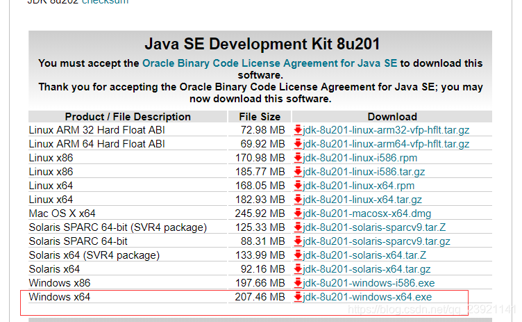522x322 pixels.
Task: Click red download arrow for solaris-sparcv9.tar.Z
Action: [x=298, y=227]
